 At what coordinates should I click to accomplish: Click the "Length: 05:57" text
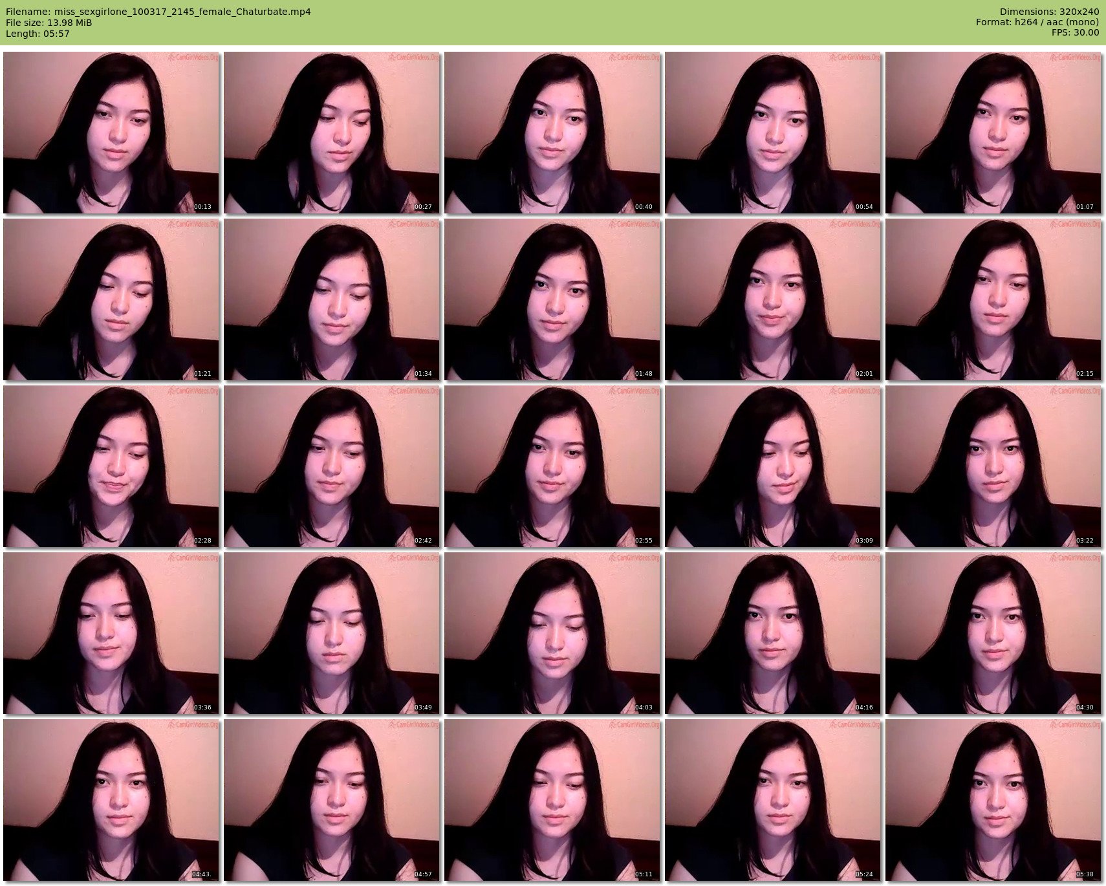click(38, 34)
